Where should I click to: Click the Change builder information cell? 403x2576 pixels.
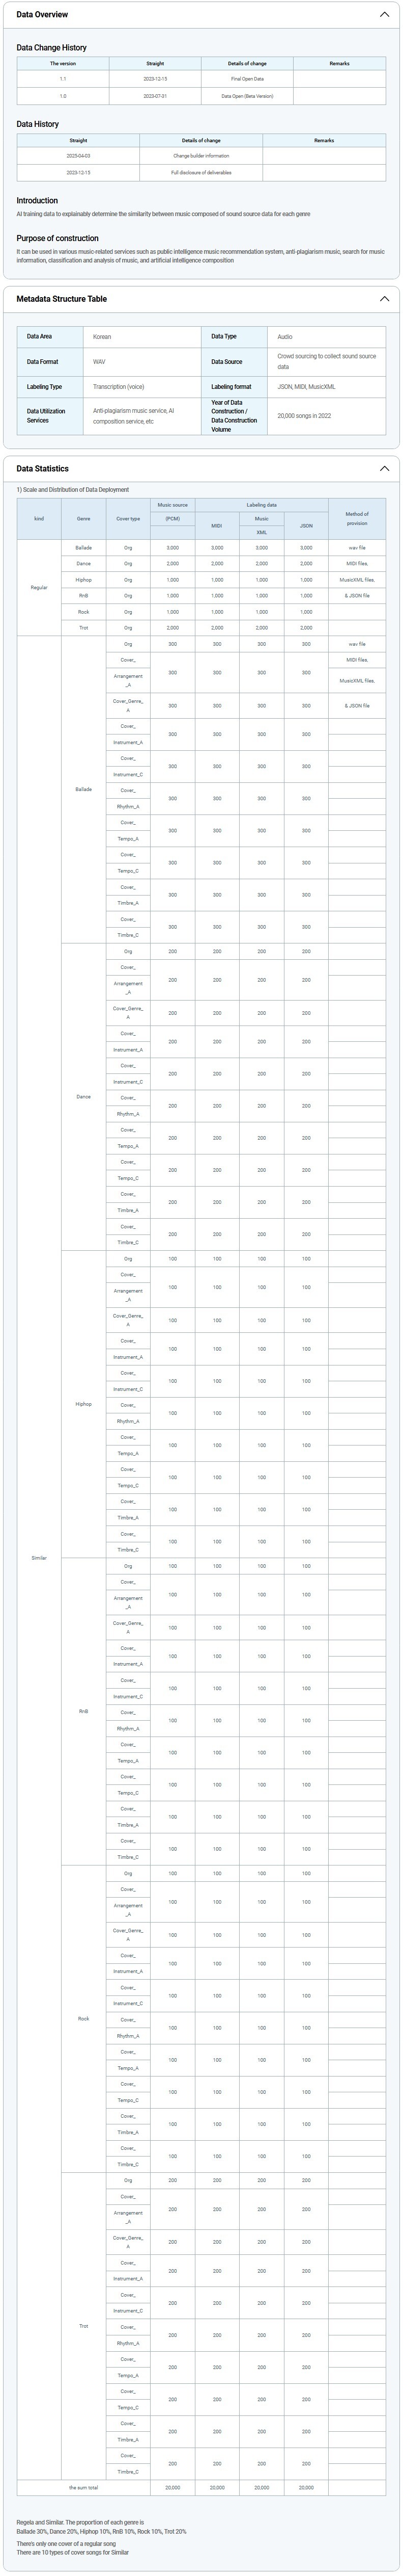pos(200,156)
